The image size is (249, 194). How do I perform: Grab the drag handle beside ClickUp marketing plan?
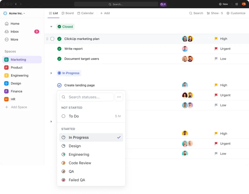point(47,39)
